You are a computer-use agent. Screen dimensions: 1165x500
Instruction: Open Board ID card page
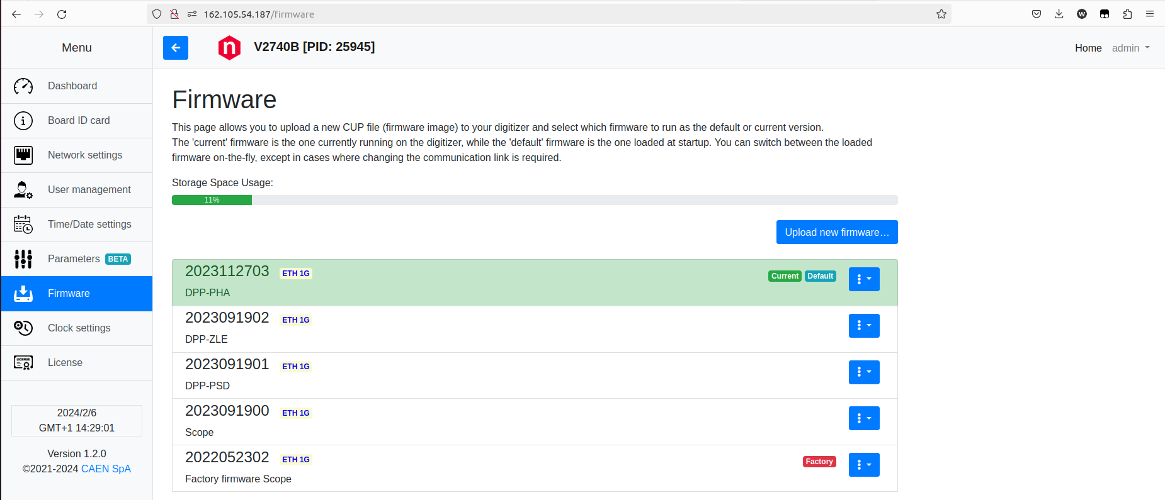click(77, 121)
